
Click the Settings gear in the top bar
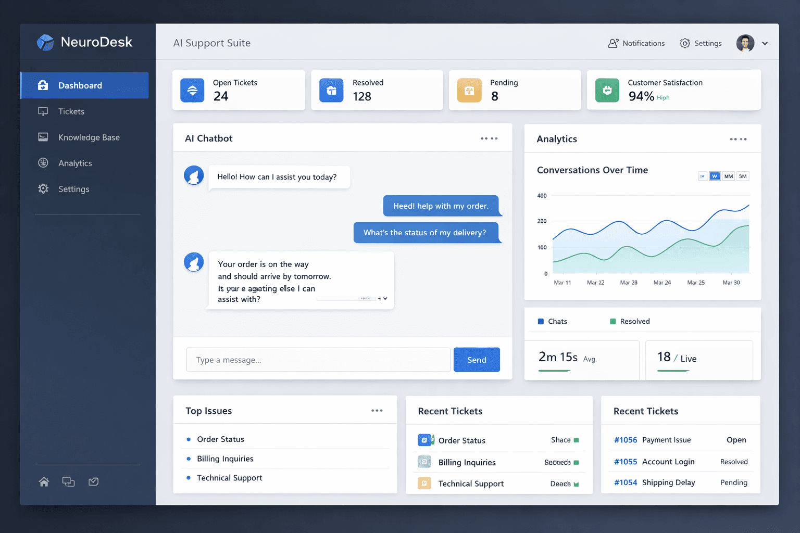click(x=684, y=43)
